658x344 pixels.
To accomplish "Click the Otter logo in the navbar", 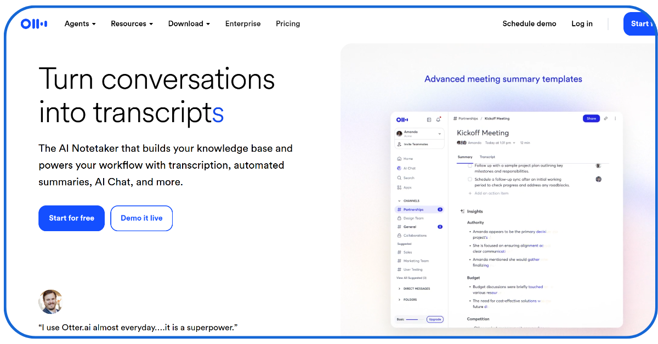I will pos(34,24).
